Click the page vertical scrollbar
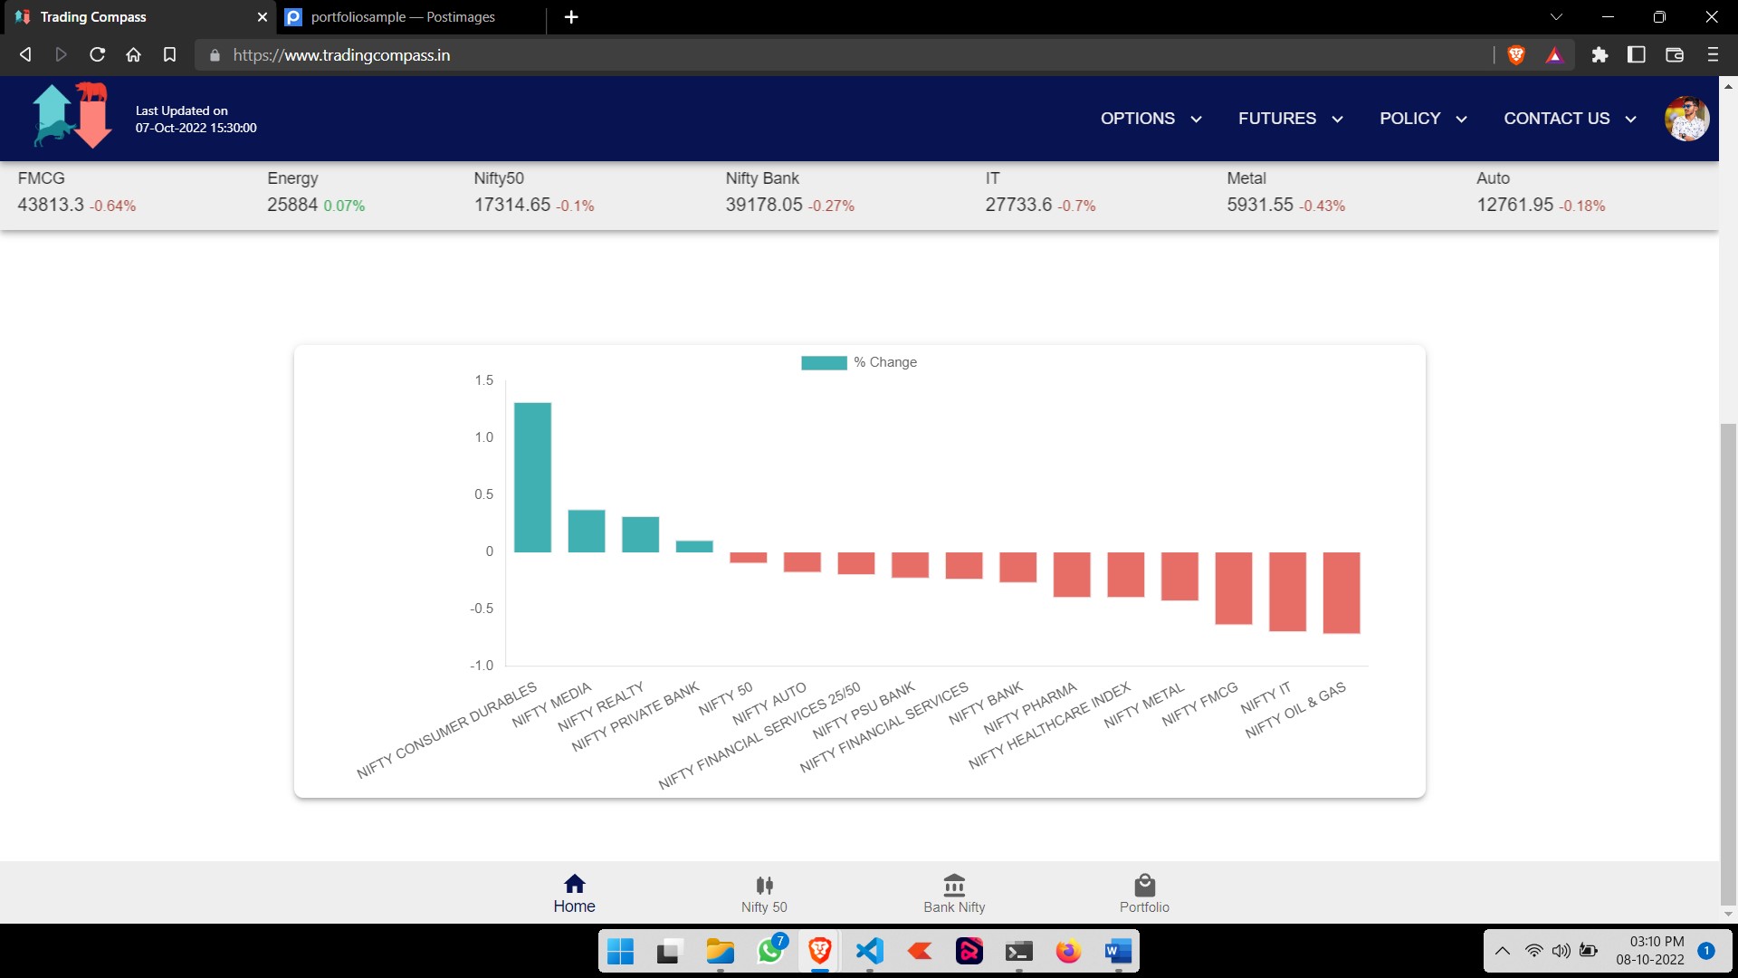Viewport: 1738px width, 978px height. tap(1728, 664)
